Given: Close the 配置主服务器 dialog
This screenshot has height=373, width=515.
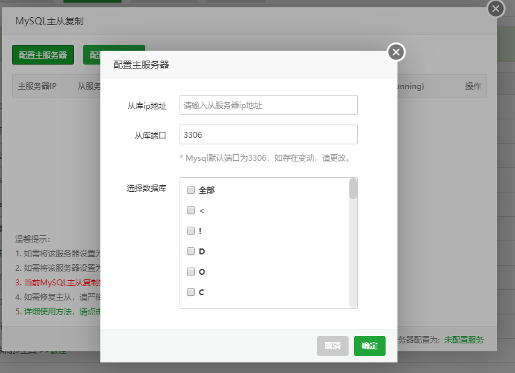Looking at the screenshot, I should (396, 52).
